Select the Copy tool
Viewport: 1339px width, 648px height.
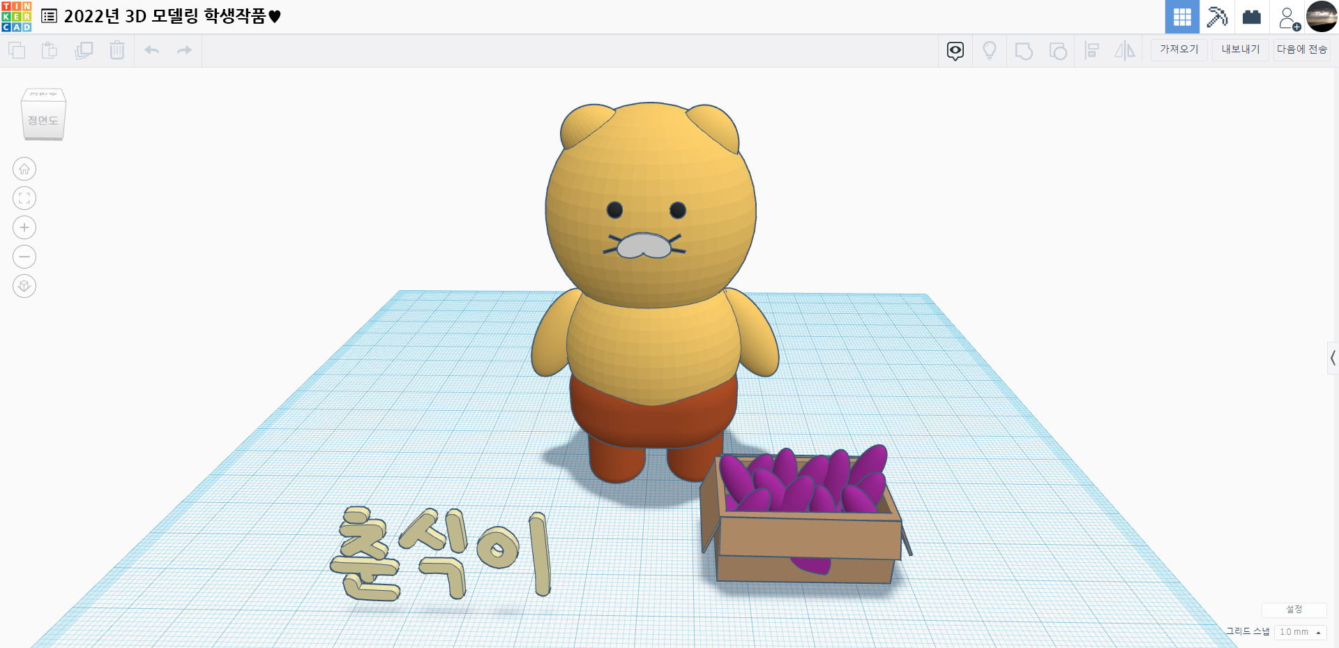tap(17, 50)
